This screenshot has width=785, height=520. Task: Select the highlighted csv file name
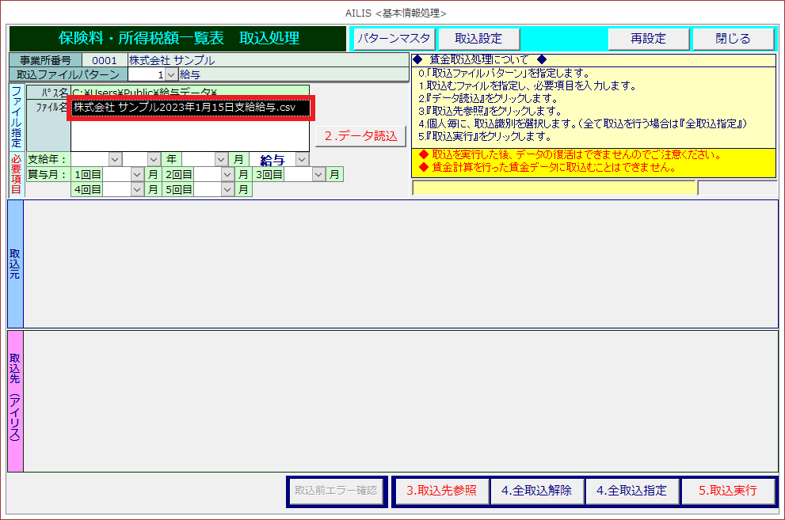click(190, 108)
